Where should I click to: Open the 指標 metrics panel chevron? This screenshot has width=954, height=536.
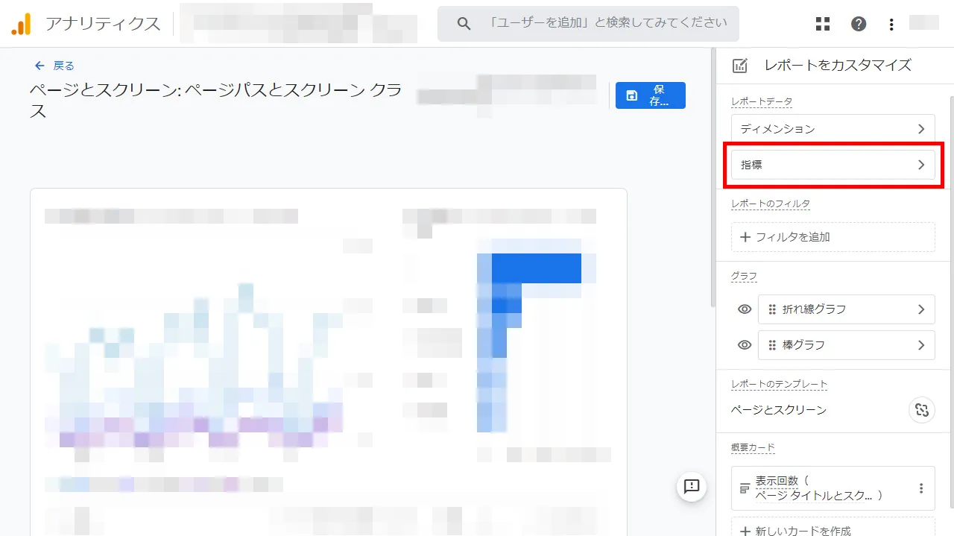[x=922, y=164]
